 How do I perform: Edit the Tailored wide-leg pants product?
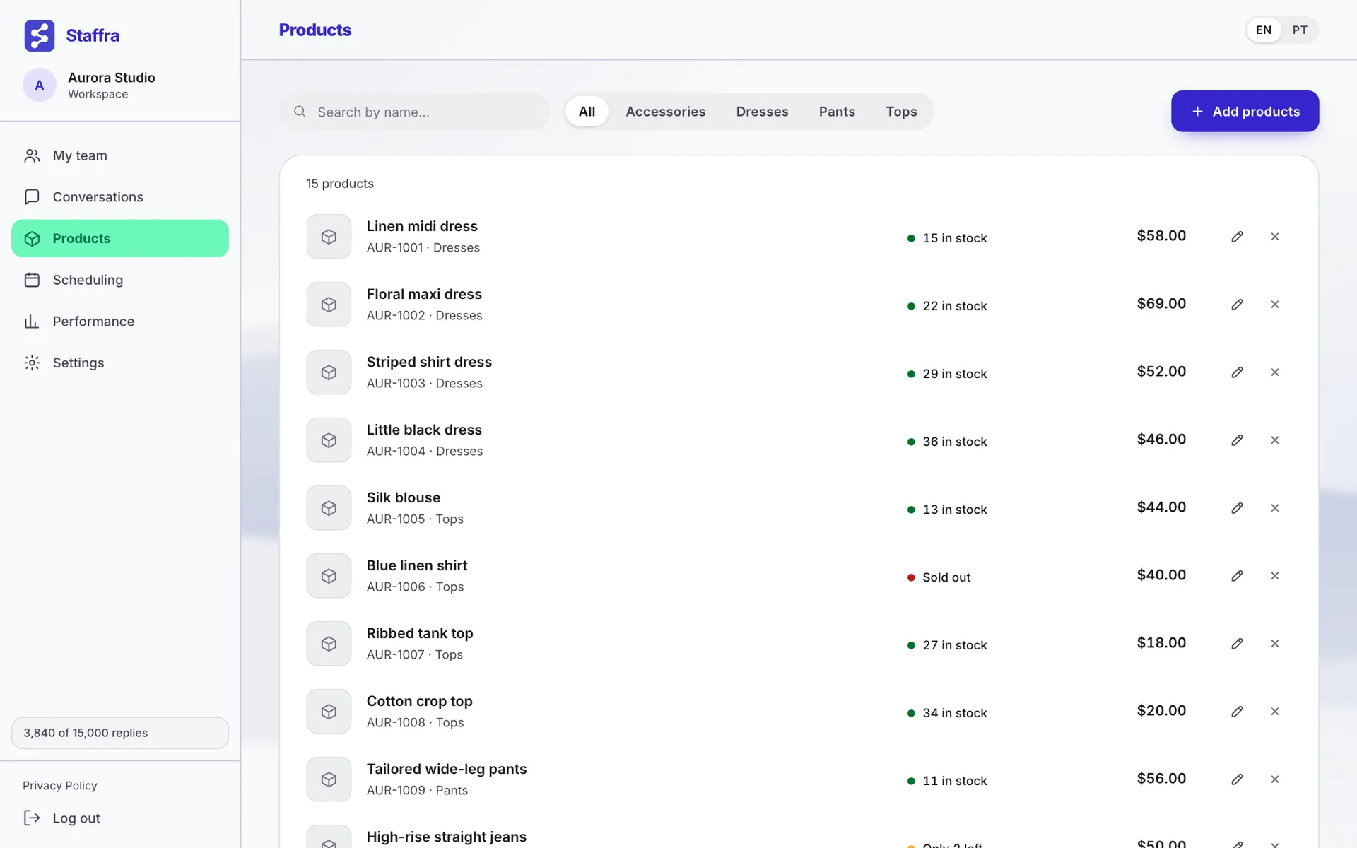pyautogui.click(x=1237, y=779)
